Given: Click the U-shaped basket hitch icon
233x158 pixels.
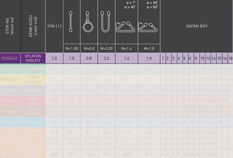Looking at the screenshot, I should click(x=106, y=22).
